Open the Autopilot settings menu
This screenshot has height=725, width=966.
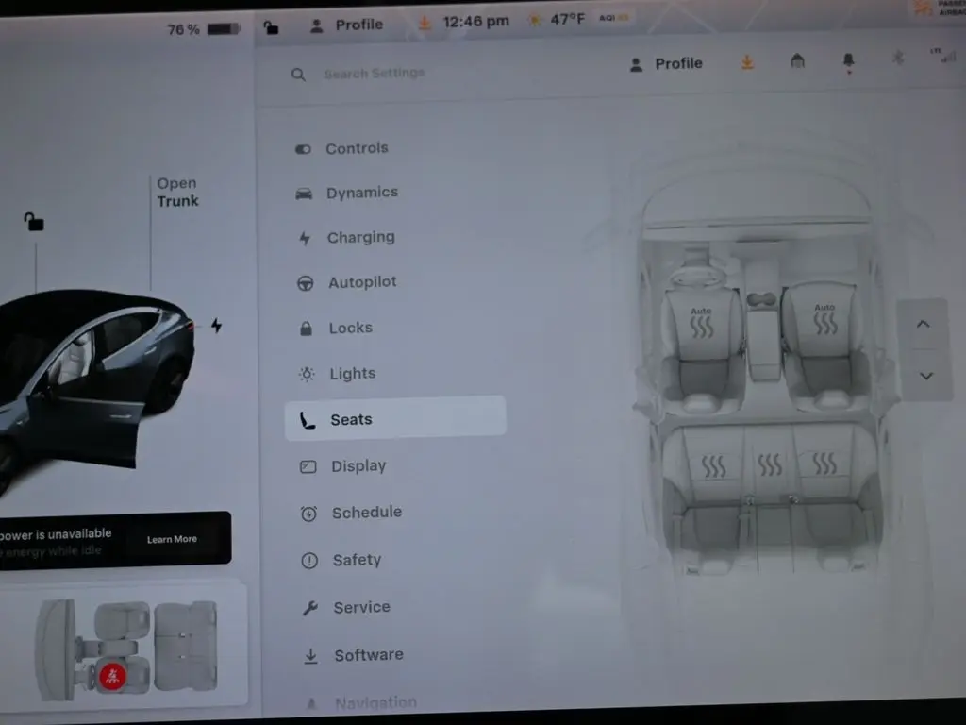(362, 282)
